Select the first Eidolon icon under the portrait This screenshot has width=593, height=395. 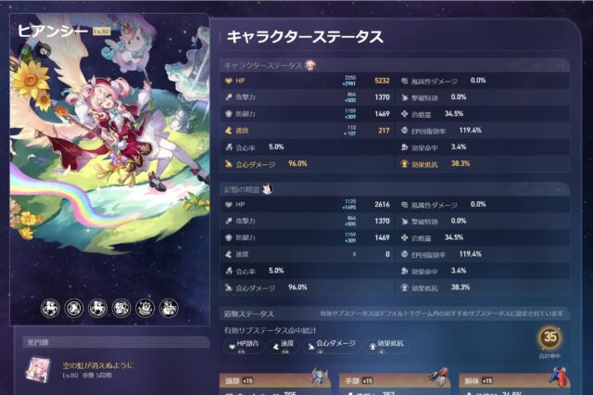tap(50, 308)
